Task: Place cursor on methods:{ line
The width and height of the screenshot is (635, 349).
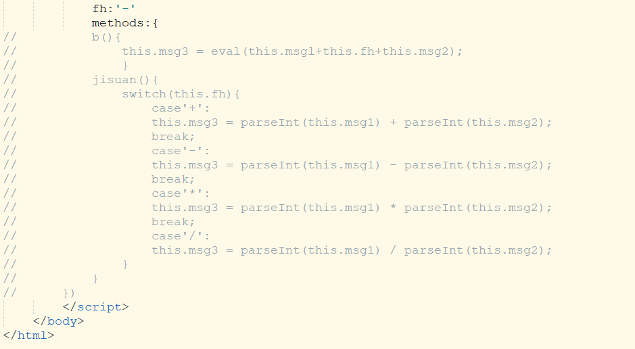Action: click(124, 23)
